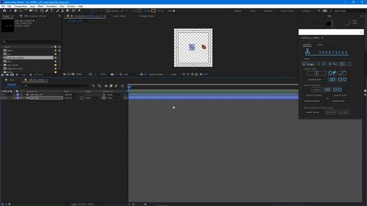367x206 pixels.
Task: Click the to Child button
Action: [x=343, y=112]
